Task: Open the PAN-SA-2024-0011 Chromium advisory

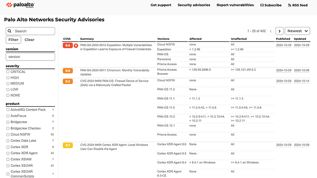Action: tap(115, 72)
